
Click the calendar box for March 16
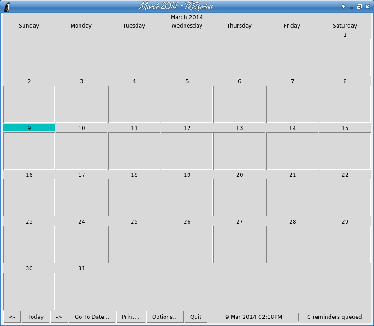(29, 198)
